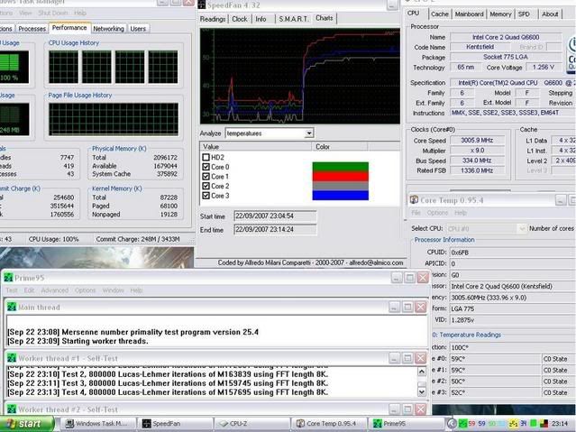Click the blue 59 temperature tray icon
The height and width of the screenshot is (432, 576).
click(x=481, y=424)
